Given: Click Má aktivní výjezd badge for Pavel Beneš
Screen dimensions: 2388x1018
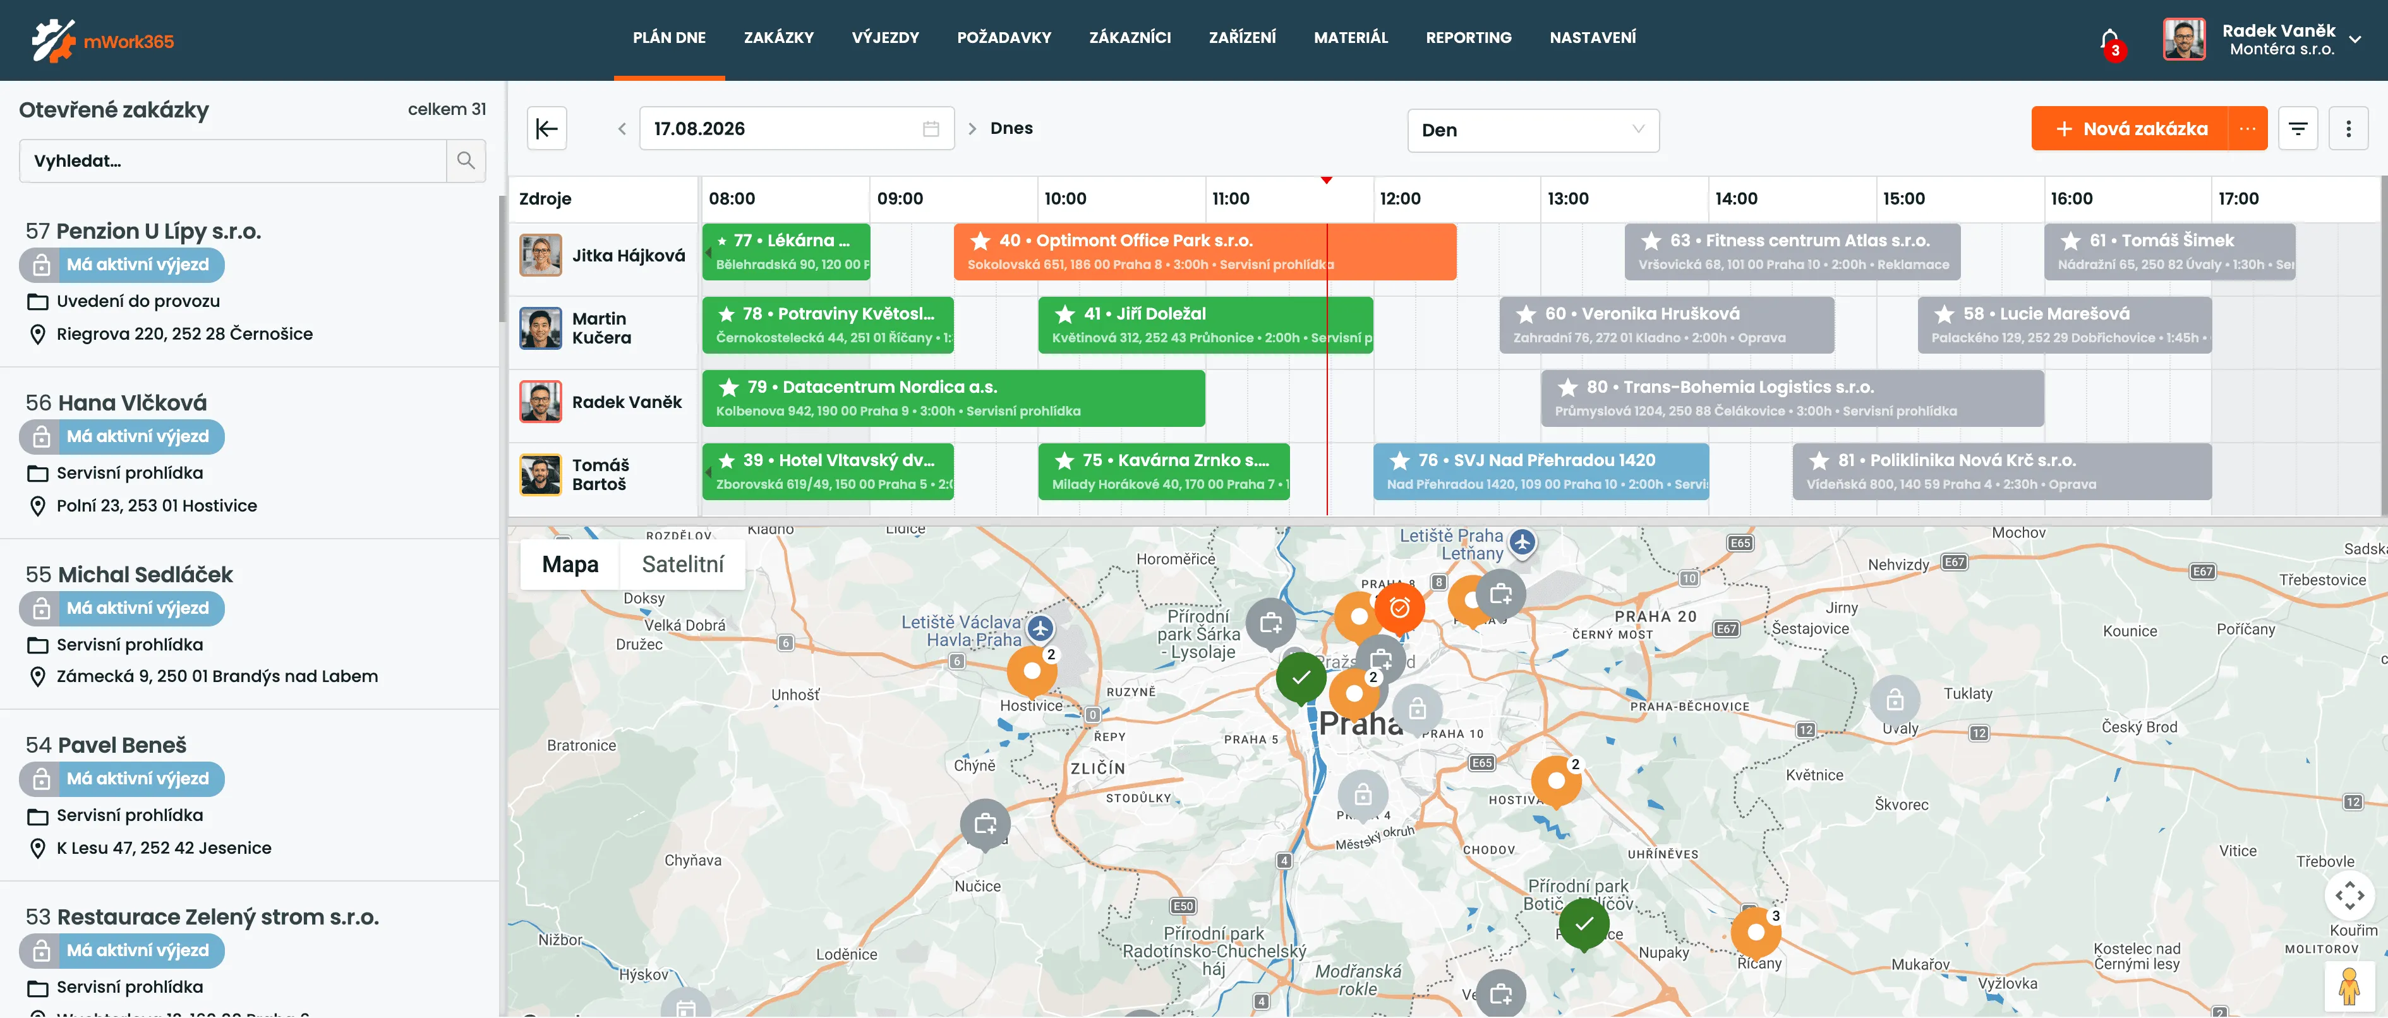Looking at the screenshot, I should (121, 779).
